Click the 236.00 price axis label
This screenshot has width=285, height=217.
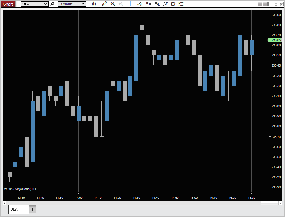pyautogui.click(x=276, y=106)
